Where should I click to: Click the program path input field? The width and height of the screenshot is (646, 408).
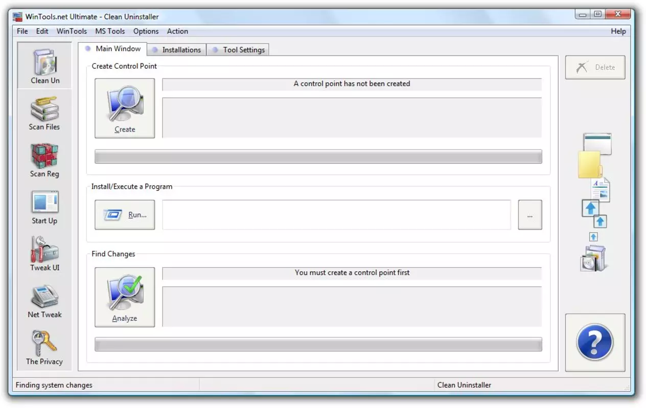336,215
